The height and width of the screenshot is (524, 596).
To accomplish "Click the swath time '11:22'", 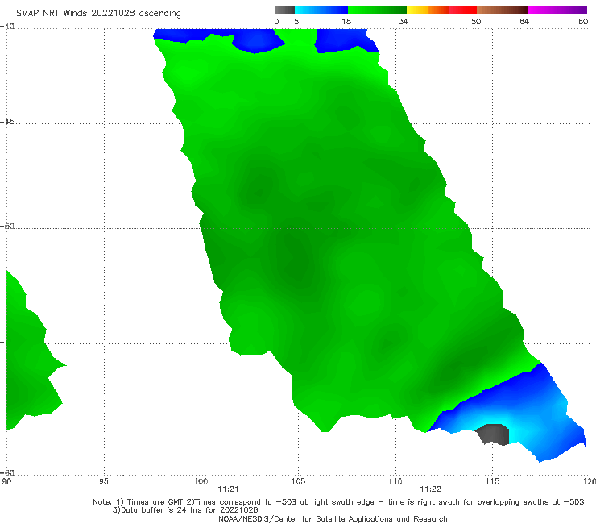I will 430,489.
